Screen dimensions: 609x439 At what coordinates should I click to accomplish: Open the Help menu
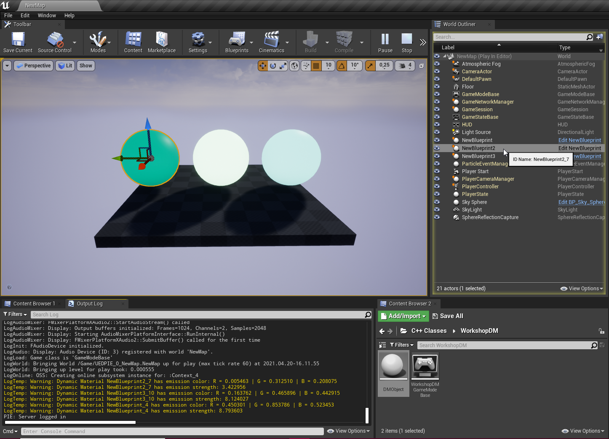[69, 15]
